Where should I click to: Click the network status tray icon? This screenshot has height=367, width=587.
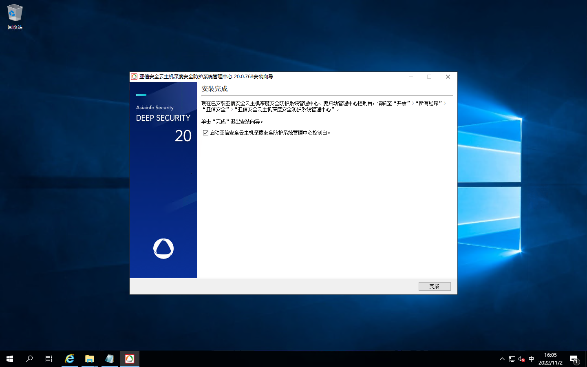tap(512, 359)
